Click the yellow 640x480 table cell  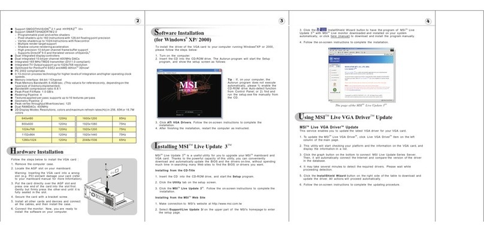pos(34,118)
